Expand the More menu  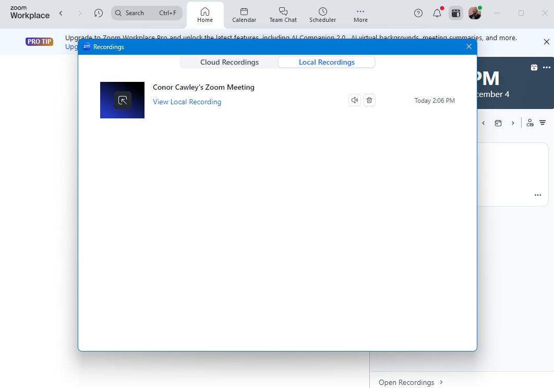[360, 15]
